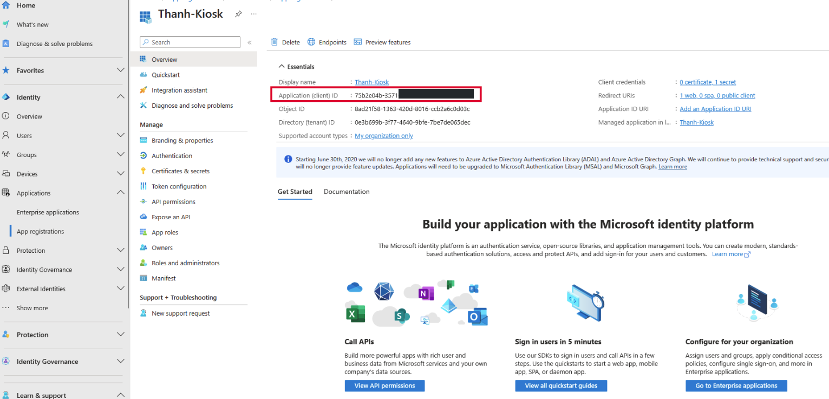Open the 0 certificate, 1 secret link
This screenshot has width=829, height=399.
pyautogui.click(x=708, y=82)
